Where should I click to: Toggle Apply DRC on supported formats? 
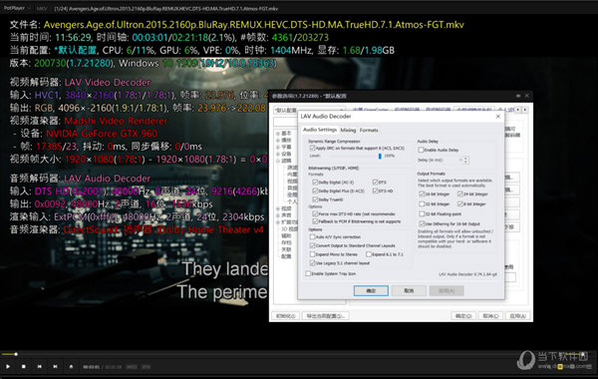pos(312,148)
